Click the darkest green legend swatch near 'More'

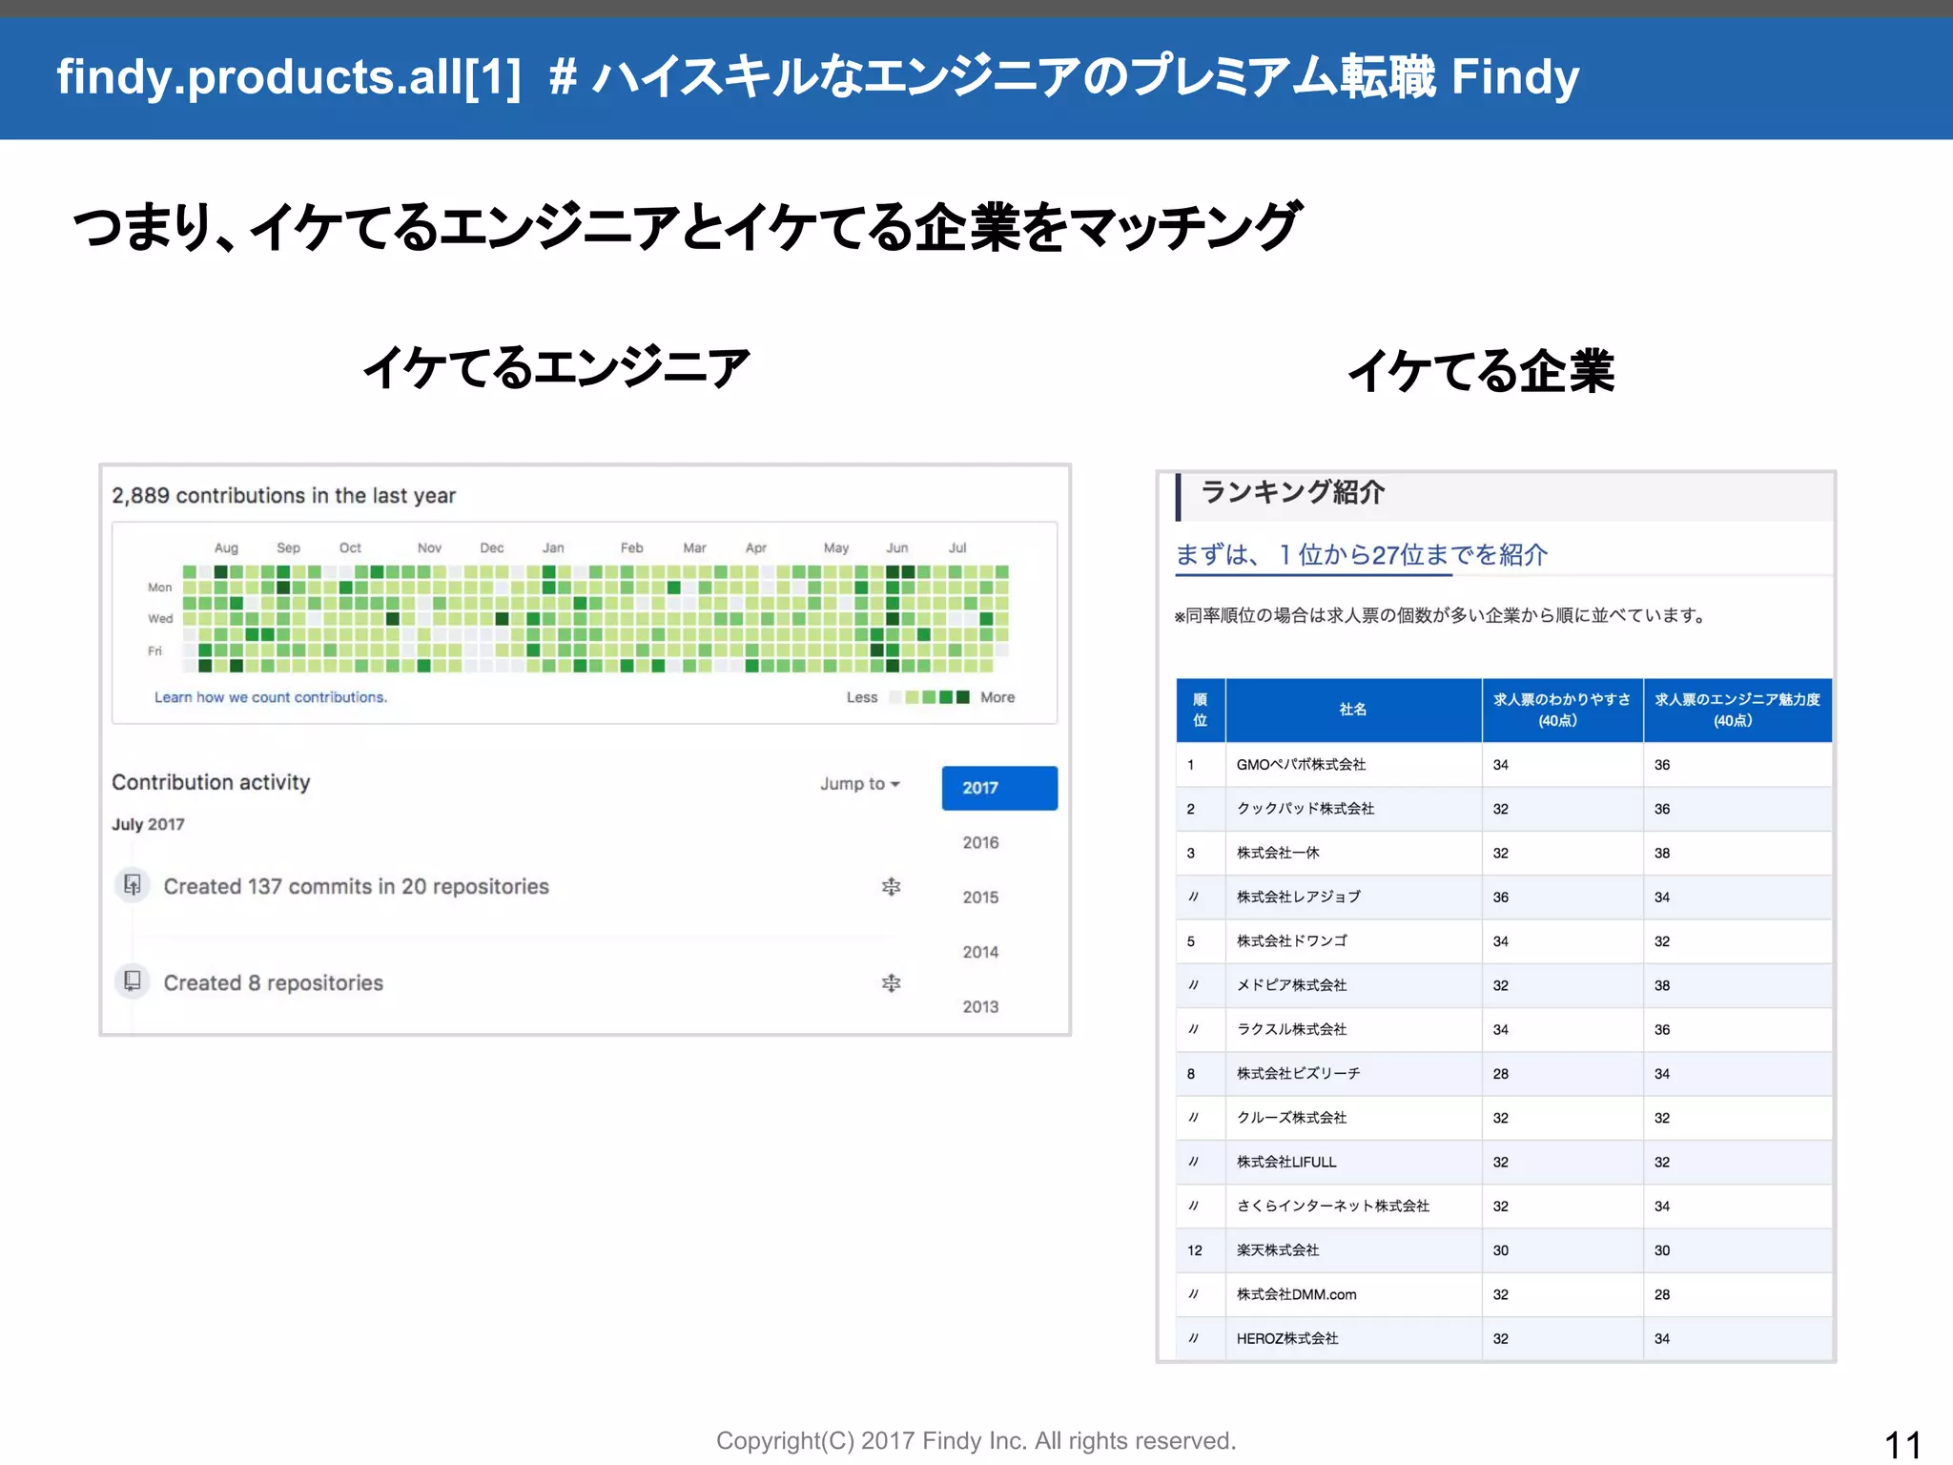tap(963, 697)
